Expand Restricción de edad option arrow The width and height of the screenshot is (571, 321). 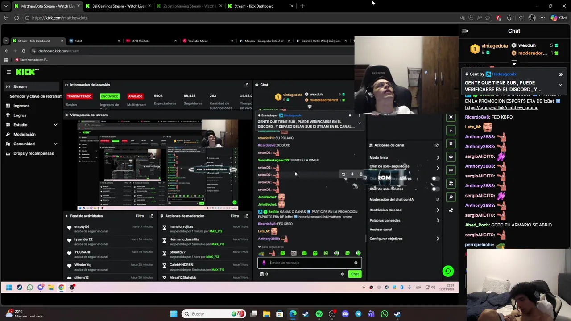click(438, 210)
